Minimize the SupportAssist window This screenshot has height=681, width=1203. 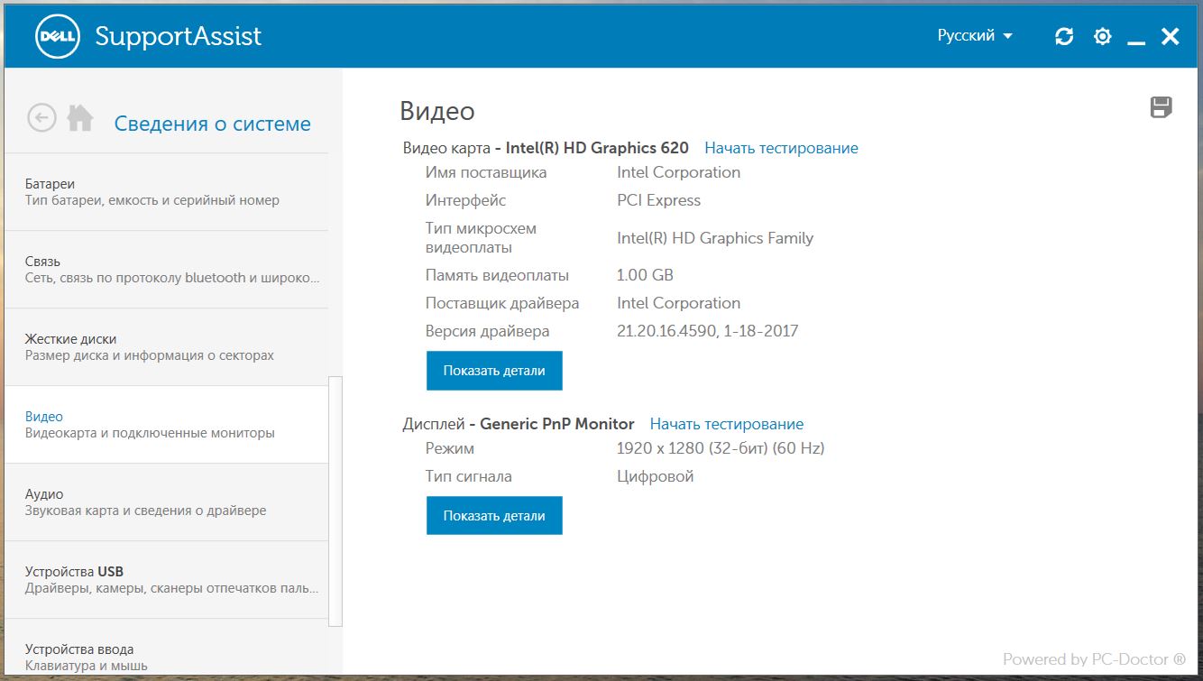coord(1136,41)
